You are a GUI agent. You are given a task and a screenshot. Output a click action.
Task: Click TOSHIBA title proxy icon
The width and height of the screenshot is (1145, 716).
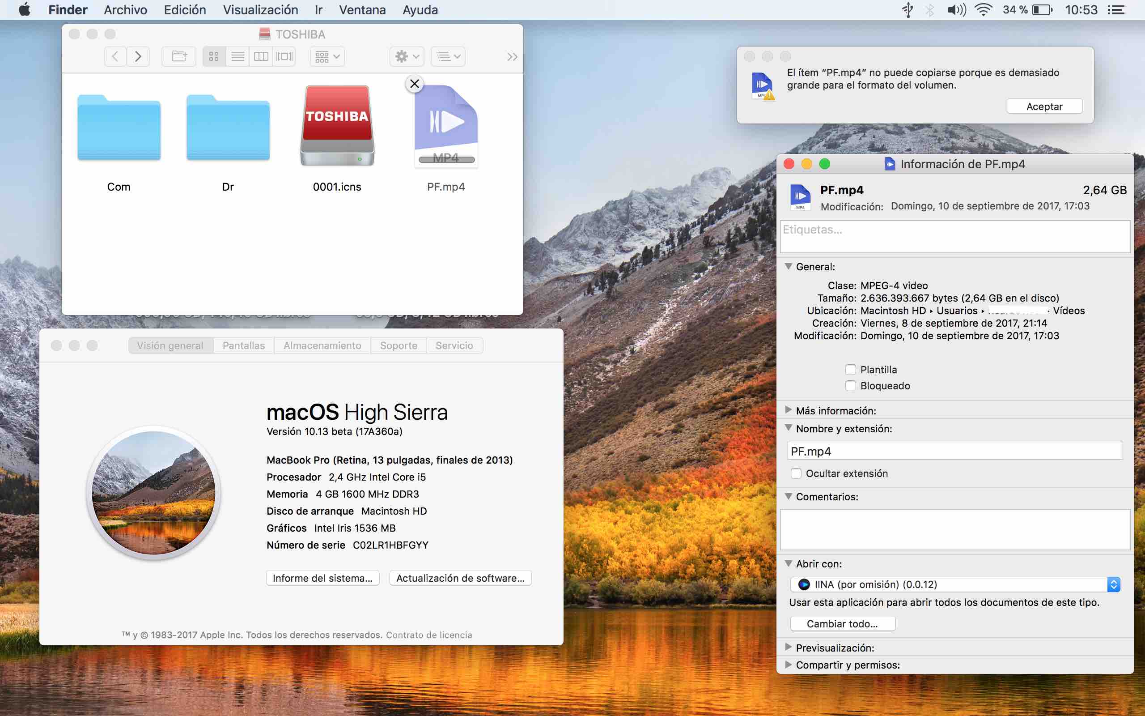[x=264, y=34]
